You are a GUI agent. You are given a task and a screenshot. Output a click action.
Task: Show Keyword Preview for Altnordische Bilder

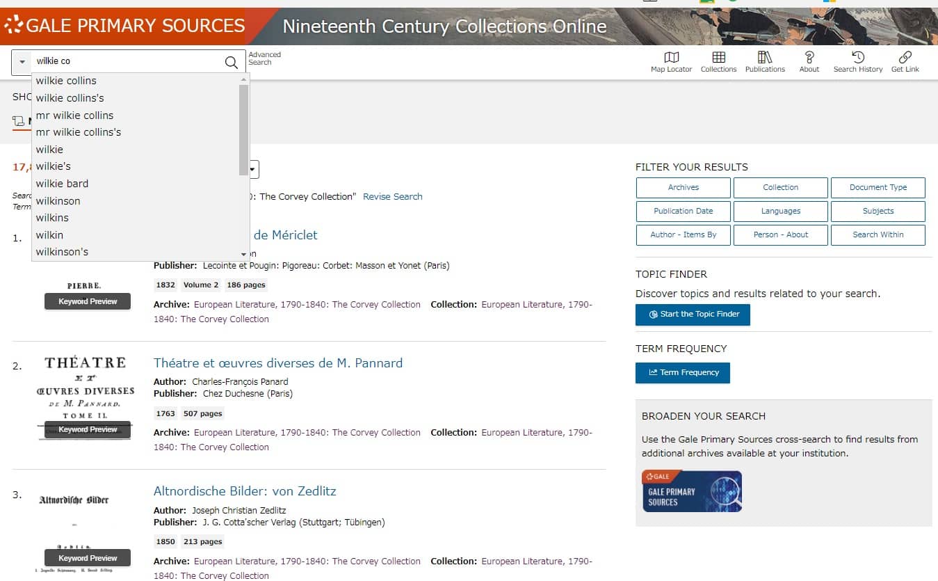coord(88,558)
